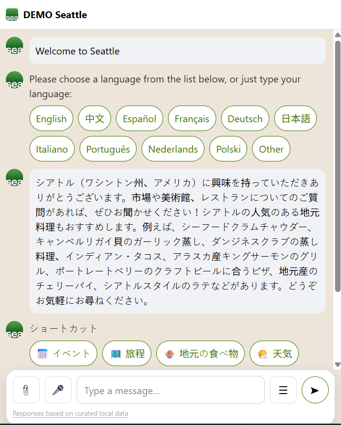The height and width of the screenshot is (425, 341).
Task: Focus the Type a message field
Action: (170, 390)
